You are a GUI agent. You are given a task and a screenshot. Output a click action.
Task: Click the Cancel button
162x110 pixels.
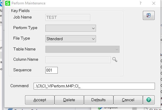[x=128, y=100]
